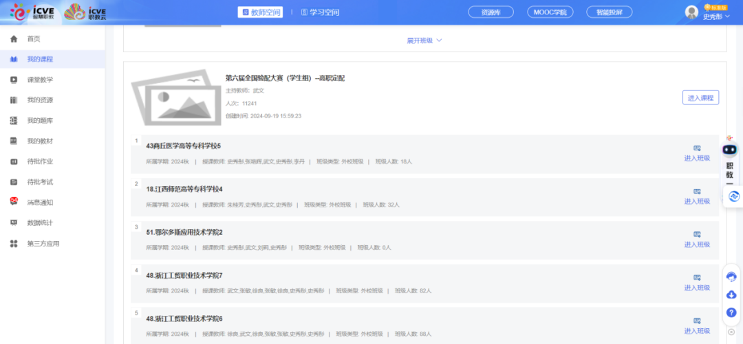The height and width of the screenshot is (344, 743).
Task: Click 人次: 11241 text
Action: [x=241, y=103]
